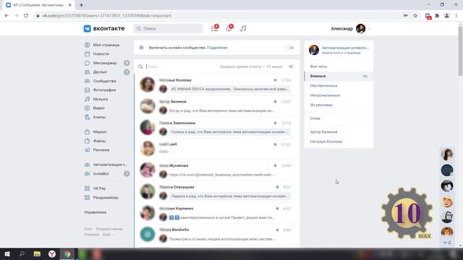Select Из рекламы filter tab
Image resolution: width=463 pixels, height=260 pixels.
click(321, 105)
